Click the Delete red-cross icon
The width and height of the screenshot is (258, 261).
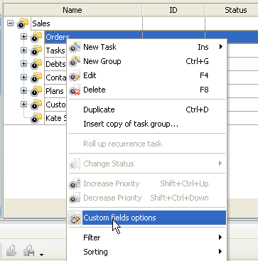(75, 90)
